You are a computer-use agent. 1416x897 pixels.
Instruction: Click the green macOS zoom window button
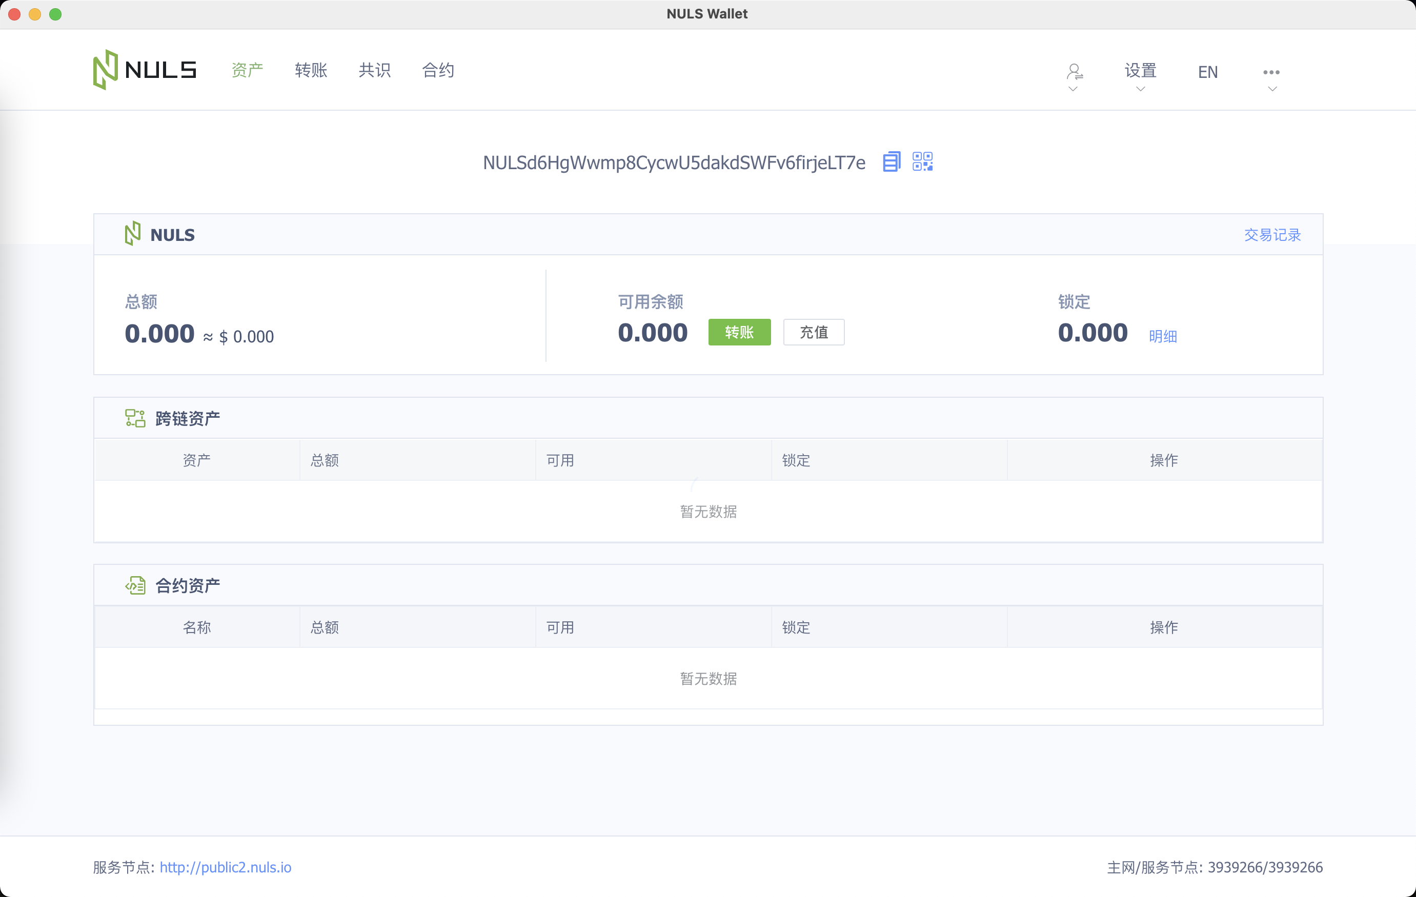55,14
